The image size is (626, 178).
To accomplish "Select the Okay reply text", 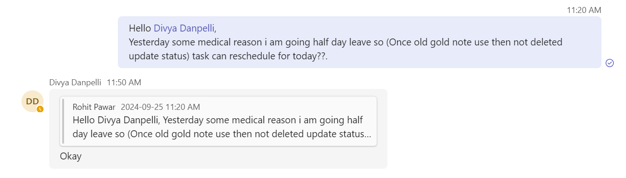I will pyautogui.click(x=71, y=156).
